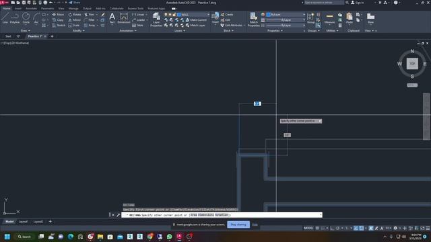
Task: Expand the Properties panel
Action: click(275, 31)
